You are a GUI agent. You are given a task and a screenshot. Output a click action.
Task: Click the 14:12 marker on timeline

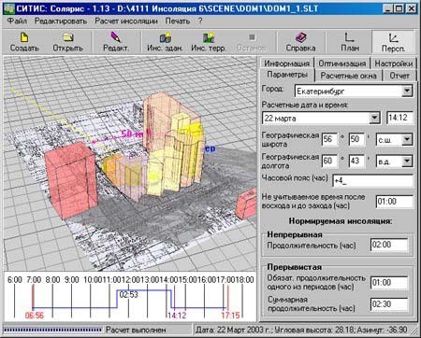point(177,316)
